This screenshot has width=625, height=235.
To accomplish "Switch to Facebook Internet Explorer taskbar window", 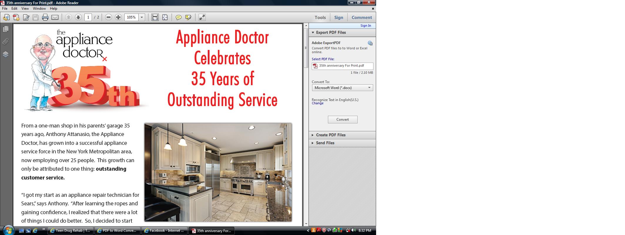I will click(164, 231).
